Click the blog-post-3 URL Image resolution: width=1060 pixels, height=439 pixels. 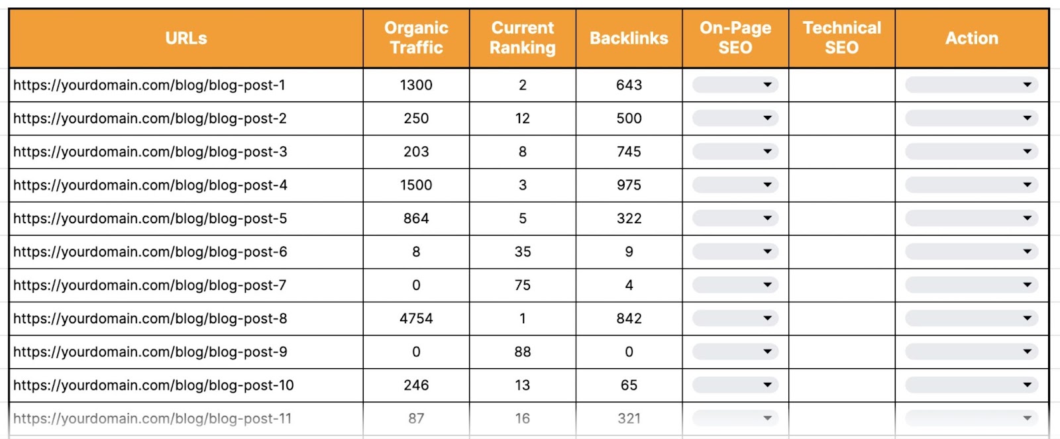(x=150, y=152)
